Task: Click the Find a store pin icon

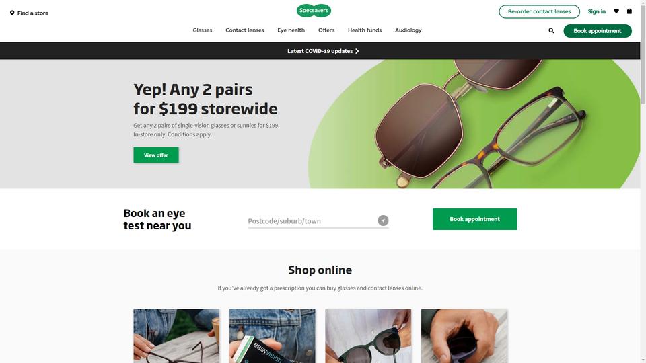Action: [12, 13]
